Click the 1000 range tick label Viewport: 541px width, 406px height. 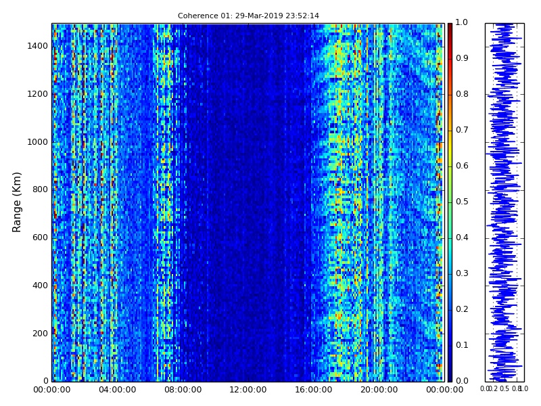click(37, 142)
